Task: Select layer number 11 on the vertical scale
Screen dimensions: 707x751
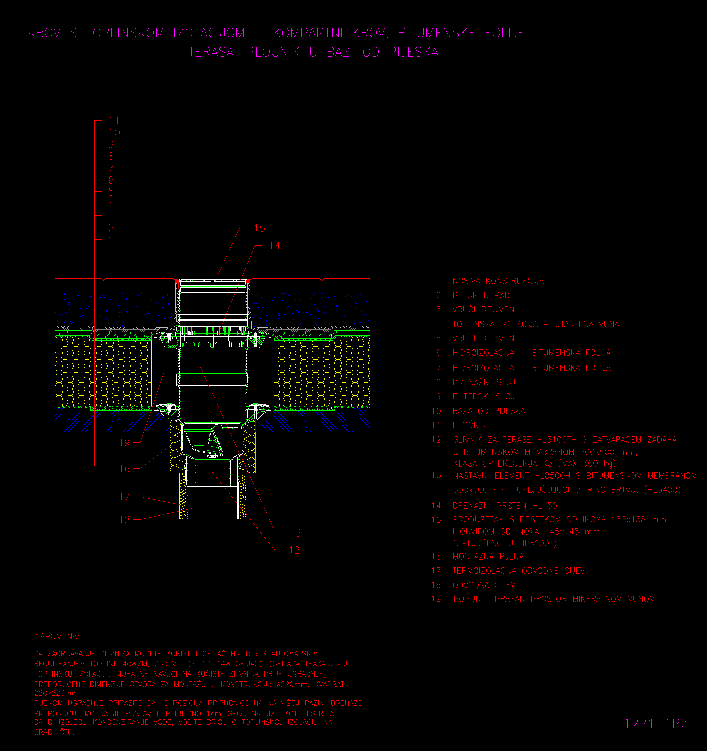Action: 114,121
